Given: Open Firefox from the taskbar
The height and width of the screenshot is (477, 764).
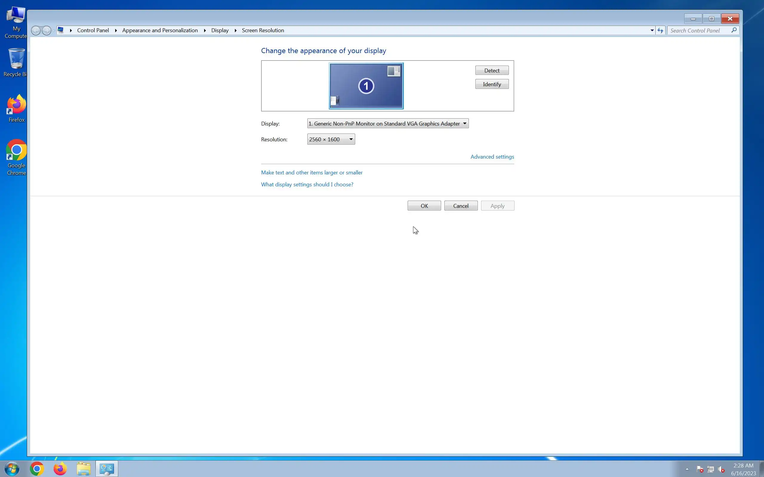Looking at the screenshot, I should (60, 469).
